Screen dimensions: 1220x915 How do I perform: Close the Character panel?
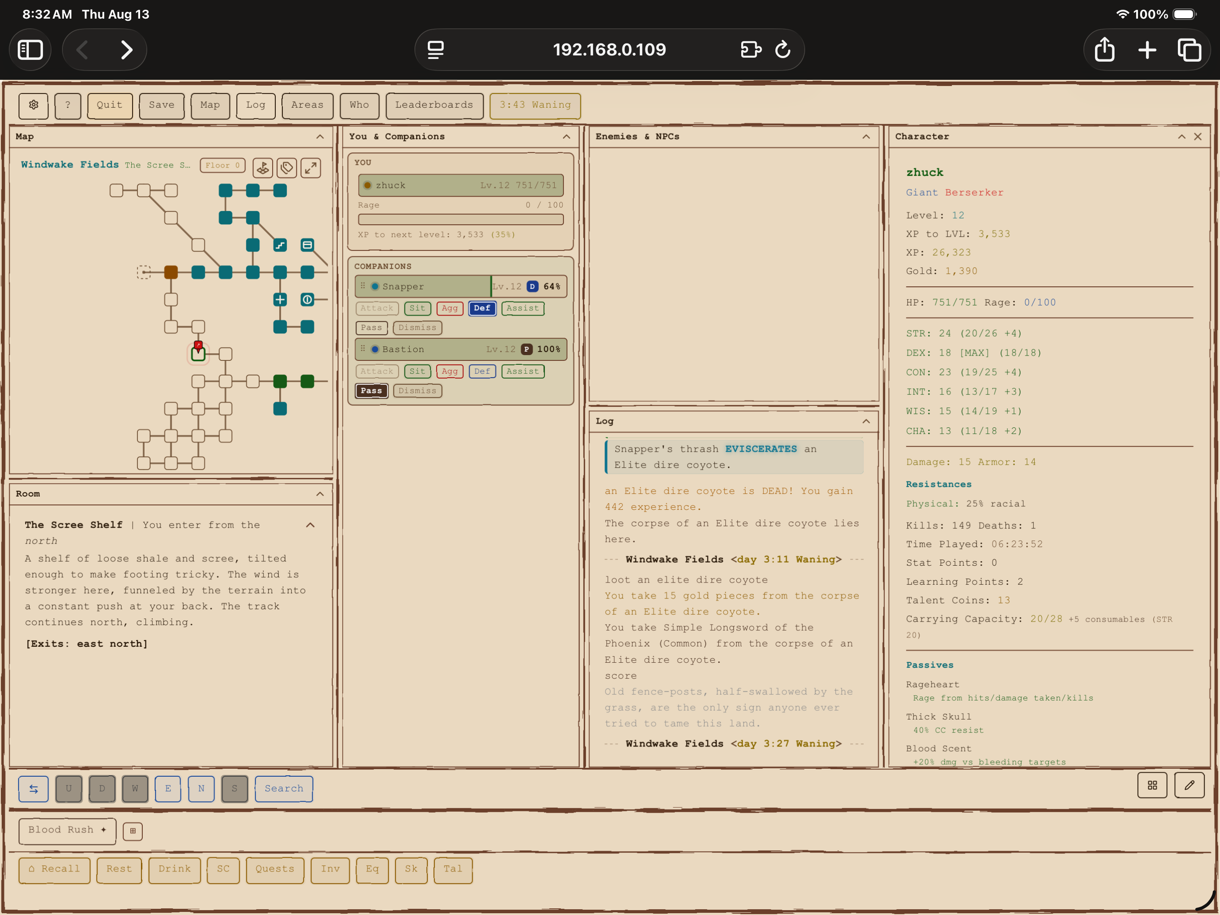pyautogui.click(x=1197, y=137)
